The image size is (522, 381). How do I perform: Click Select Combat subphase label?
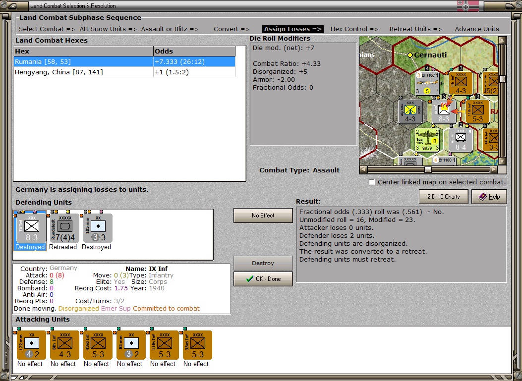tap(47, 29)
